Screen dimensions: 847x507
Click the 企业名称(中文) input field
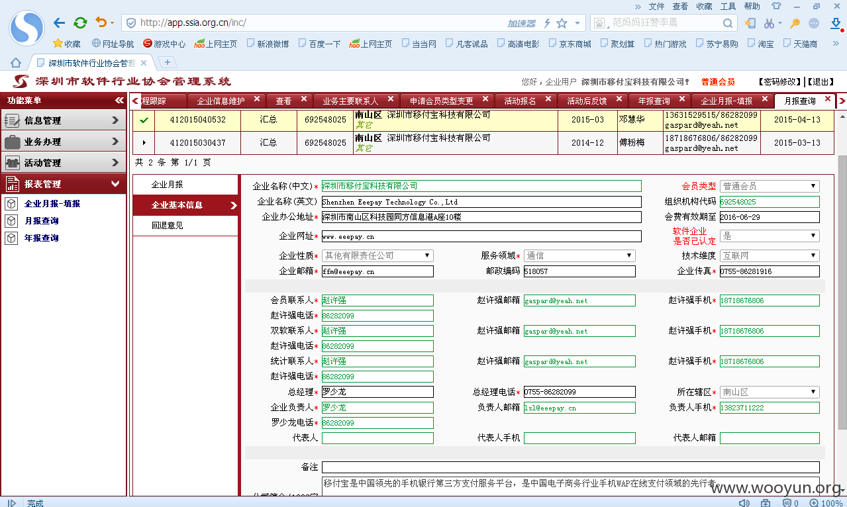click(x=481, y=186)
